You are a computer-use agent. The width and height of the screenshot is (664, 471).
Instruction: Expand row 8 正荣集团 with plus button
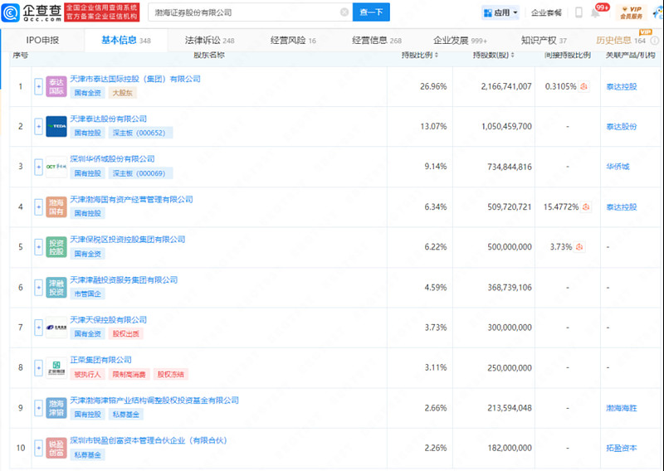[x=38, y=367]
